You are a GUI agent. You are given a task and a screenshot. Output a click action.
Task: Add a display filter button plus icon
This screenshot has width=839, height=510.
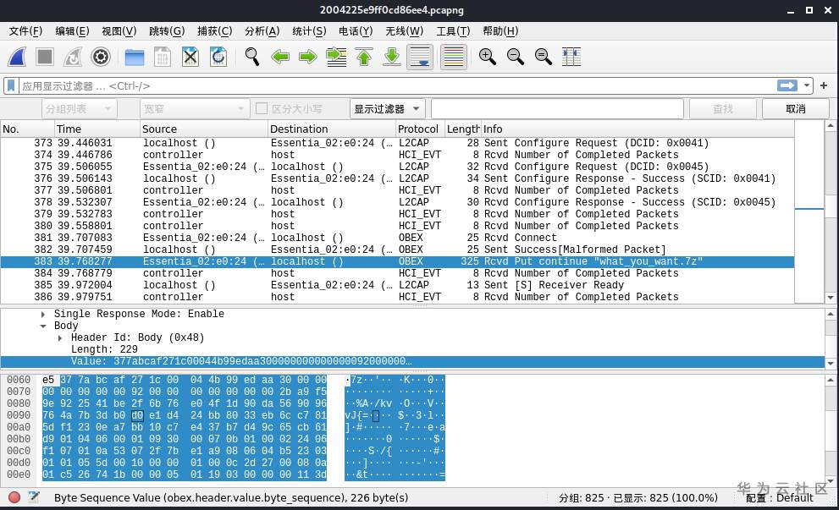tap(824, 85)
